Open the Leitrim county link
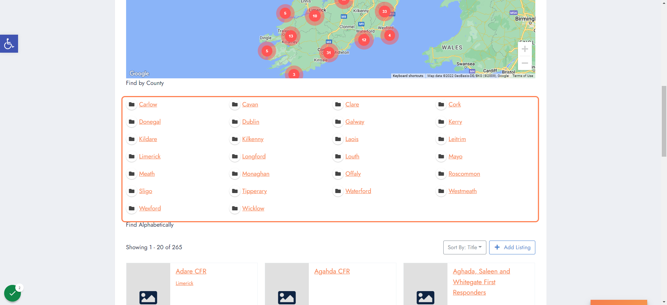Viewport: 667px width, 305px height. pyautogui.click(x=457, y=139)
